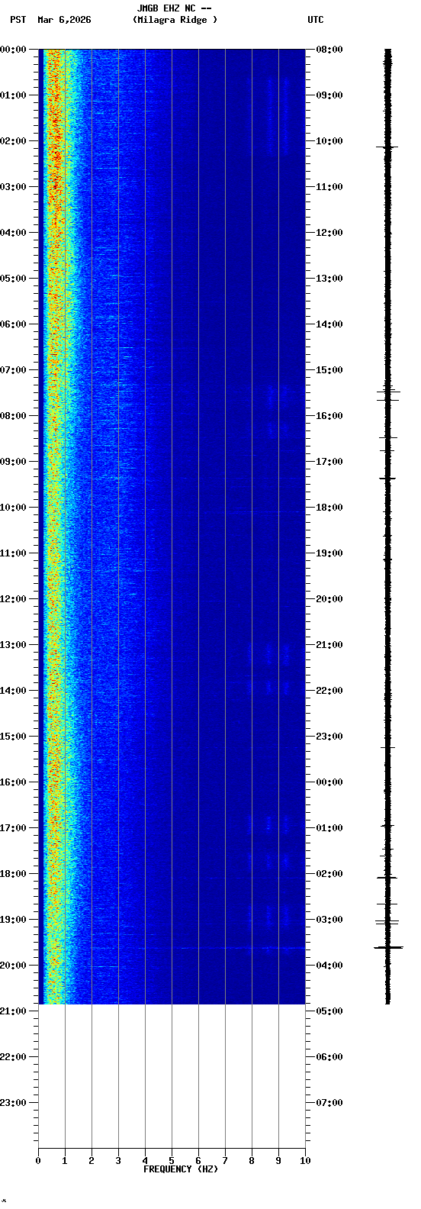This screenshot has height=1209, width=421.
Task: Click the 15:00 PST time label
Action: click(x=13, y=737)
